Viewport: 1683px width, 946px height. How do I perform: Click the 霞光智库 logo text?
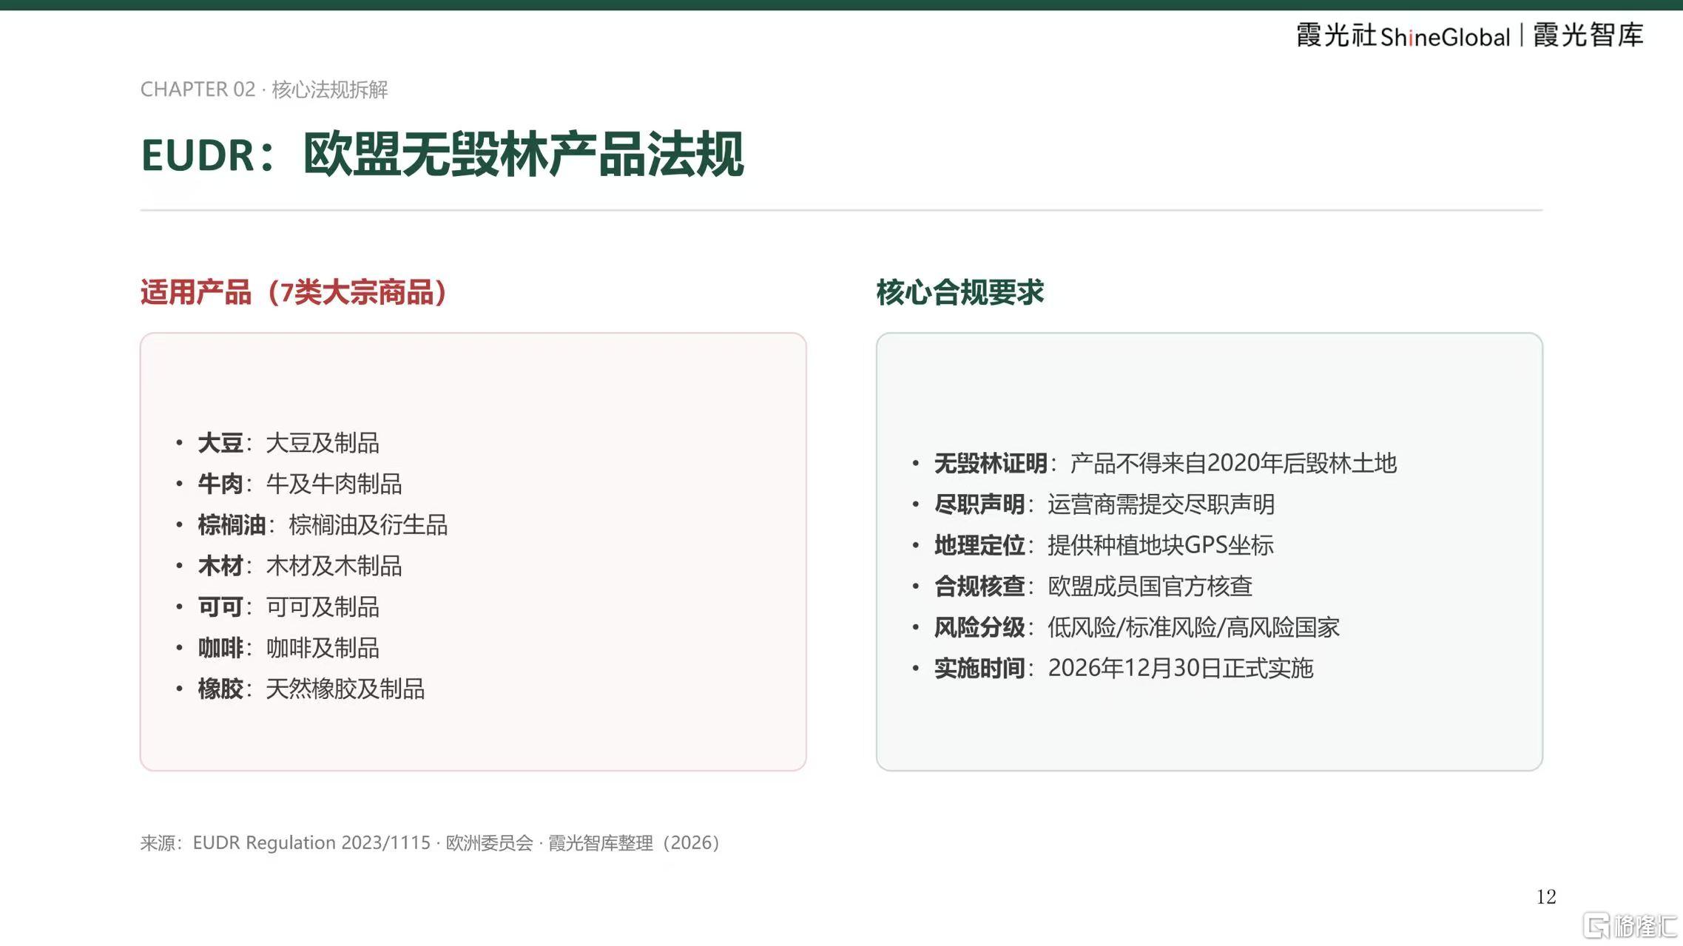click(1588, 35)
